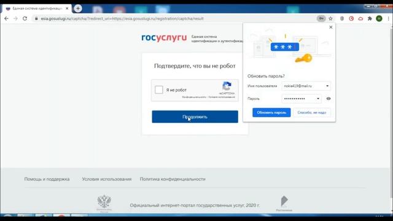The image size is (393, 221).
Task: Open the red cloud extension icon
Action: [x=360, y=18]
